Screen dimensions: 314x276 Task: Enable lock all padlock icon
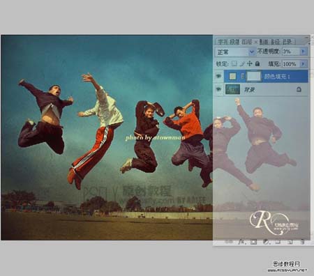pyautogui.click(x=257, y=63)
